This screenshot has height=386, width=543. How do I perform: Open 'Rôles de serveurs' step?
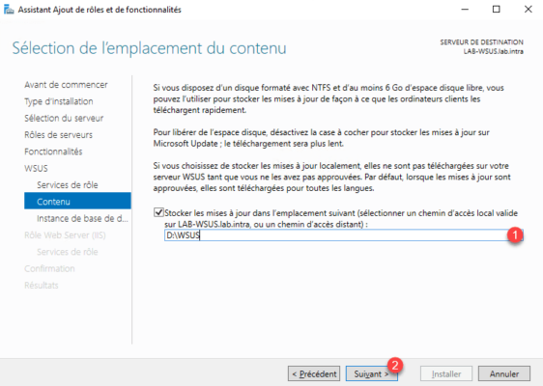coord(58,135)
